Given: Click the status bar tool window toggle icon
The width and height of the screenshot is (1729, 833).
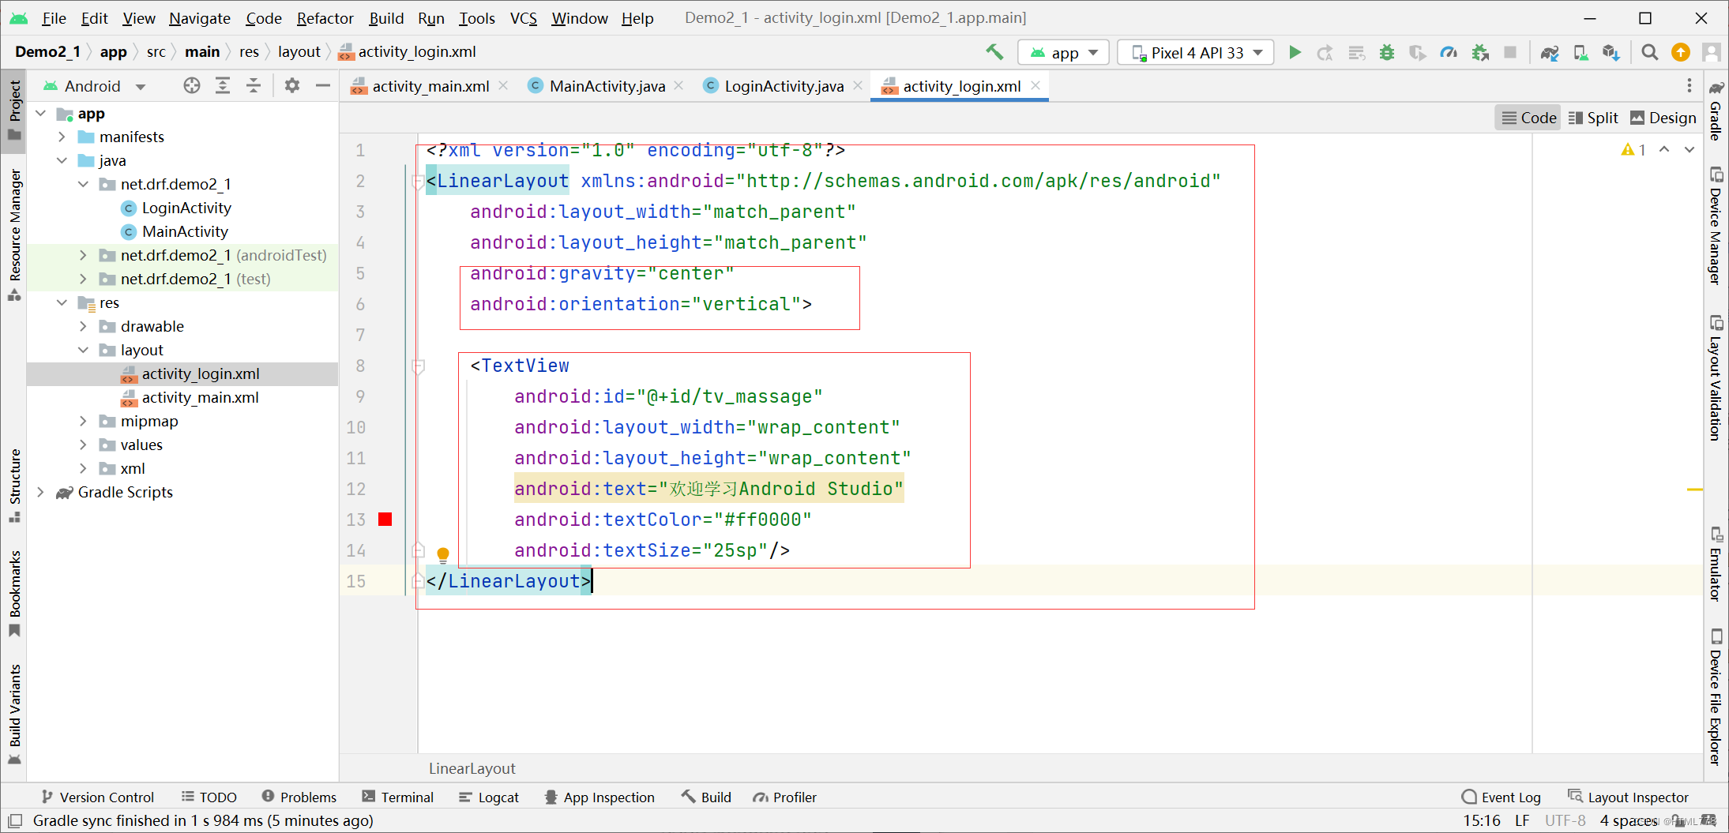Looking at the screenshot, I should point(15,820).
